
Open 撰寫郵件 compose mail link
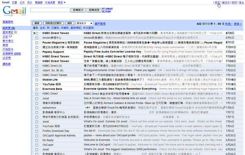pyautogui.click(x=8, y=22)
